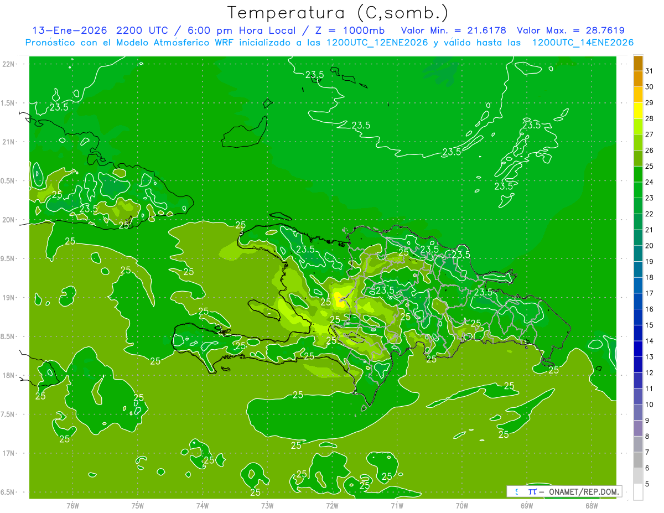This screenshot has width=664, height=513.
Task: Click the "75W" longitude label
Action: click(138, 505)
